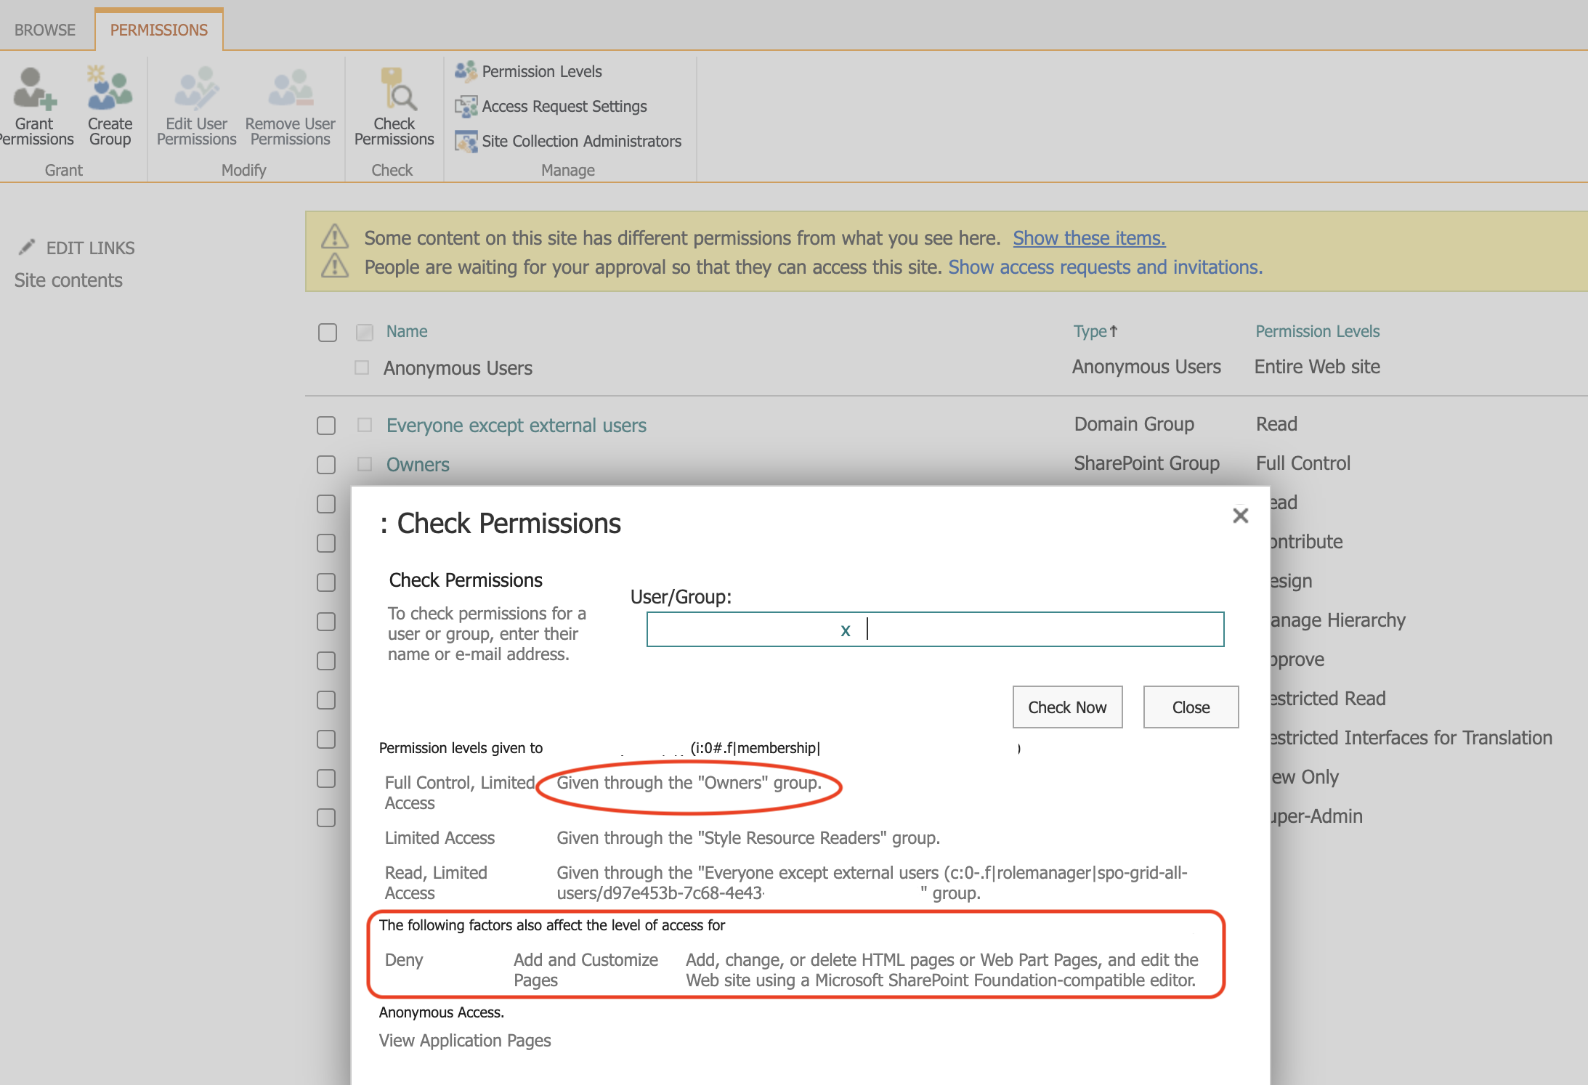Click the Style Resource Readers group text

748,838
